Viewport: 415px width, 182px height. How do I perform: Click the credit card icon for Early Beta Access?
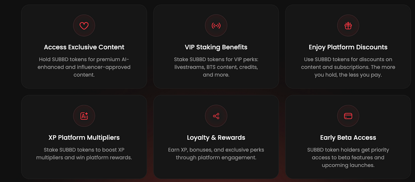pos(348,116)
